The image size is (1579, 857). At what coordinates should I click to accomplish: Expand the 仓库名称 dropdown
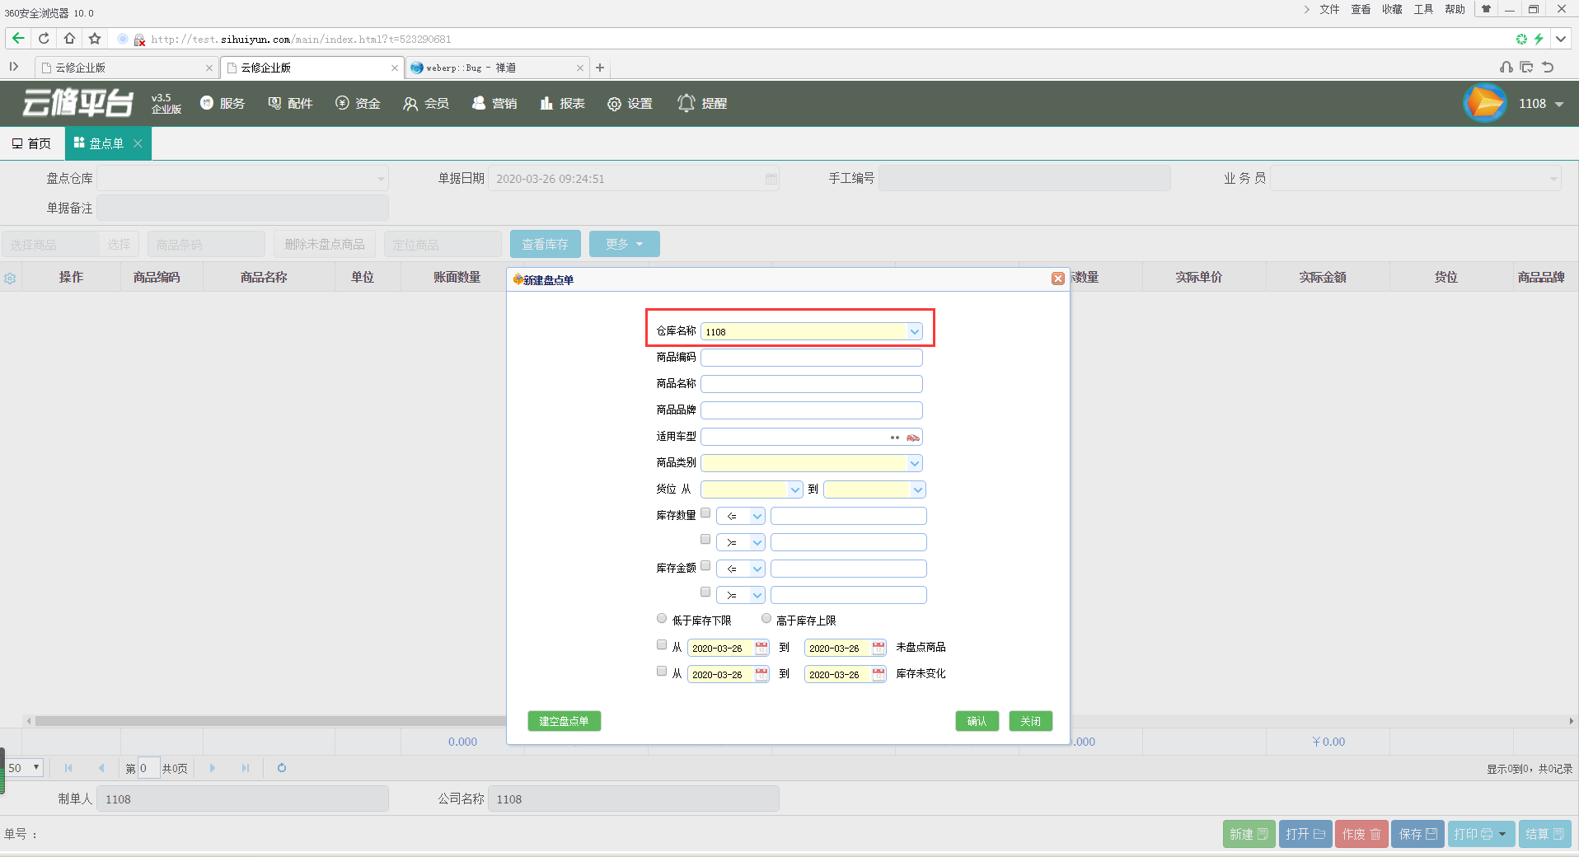(x=914, y=332)
